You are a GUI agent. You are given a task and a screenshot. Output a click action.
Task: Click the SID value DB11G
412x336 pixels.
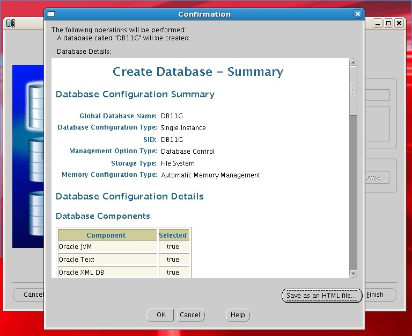(172, 140)
